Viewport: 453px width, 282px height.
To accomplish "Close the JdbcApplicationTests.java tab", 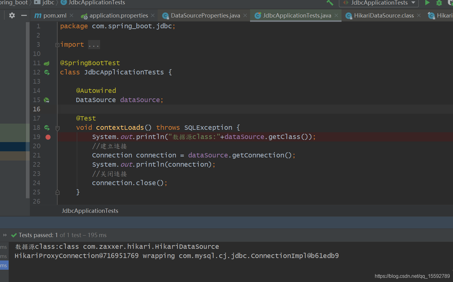I will pos(336,15).
